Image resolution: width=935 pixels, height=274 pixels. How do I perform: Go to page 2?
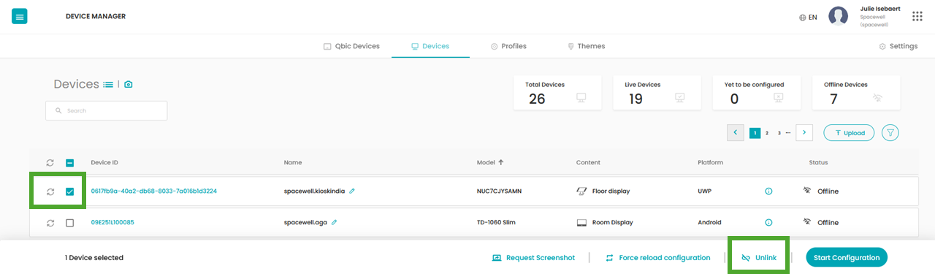[x=767, y=133]
